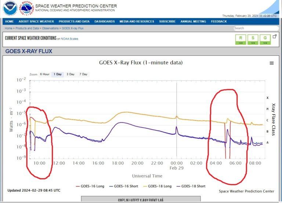Click the National Weather Service logo
Screen dimensions: 282x203
click(26, 8)
